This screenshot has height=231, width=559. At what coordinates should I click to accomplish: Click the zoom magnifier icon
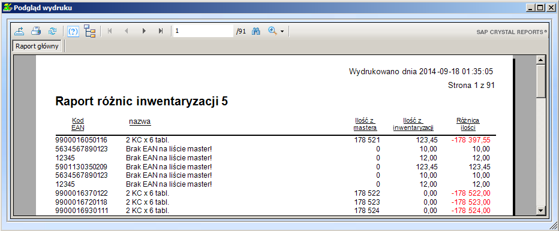coord(272,31)
